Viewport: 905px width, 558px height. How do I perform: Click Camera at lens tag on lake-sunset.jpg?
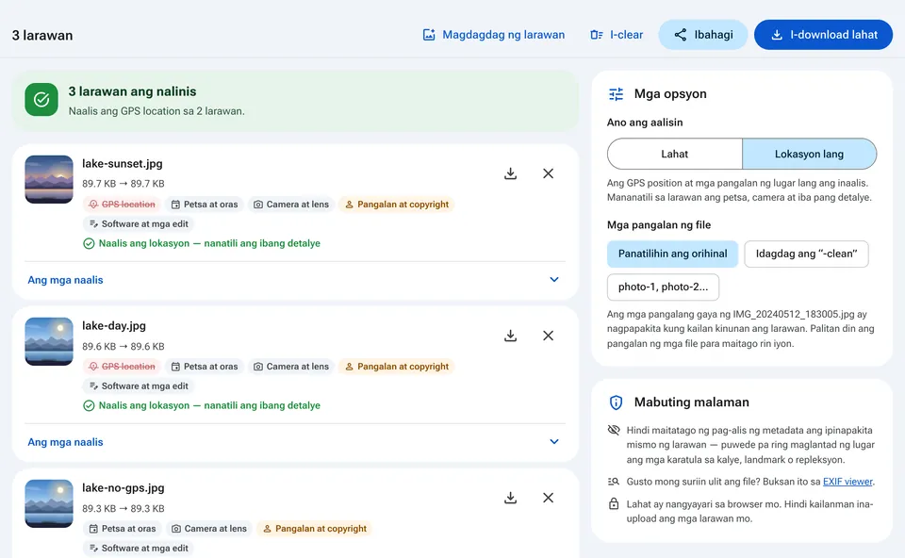[291, 205]
